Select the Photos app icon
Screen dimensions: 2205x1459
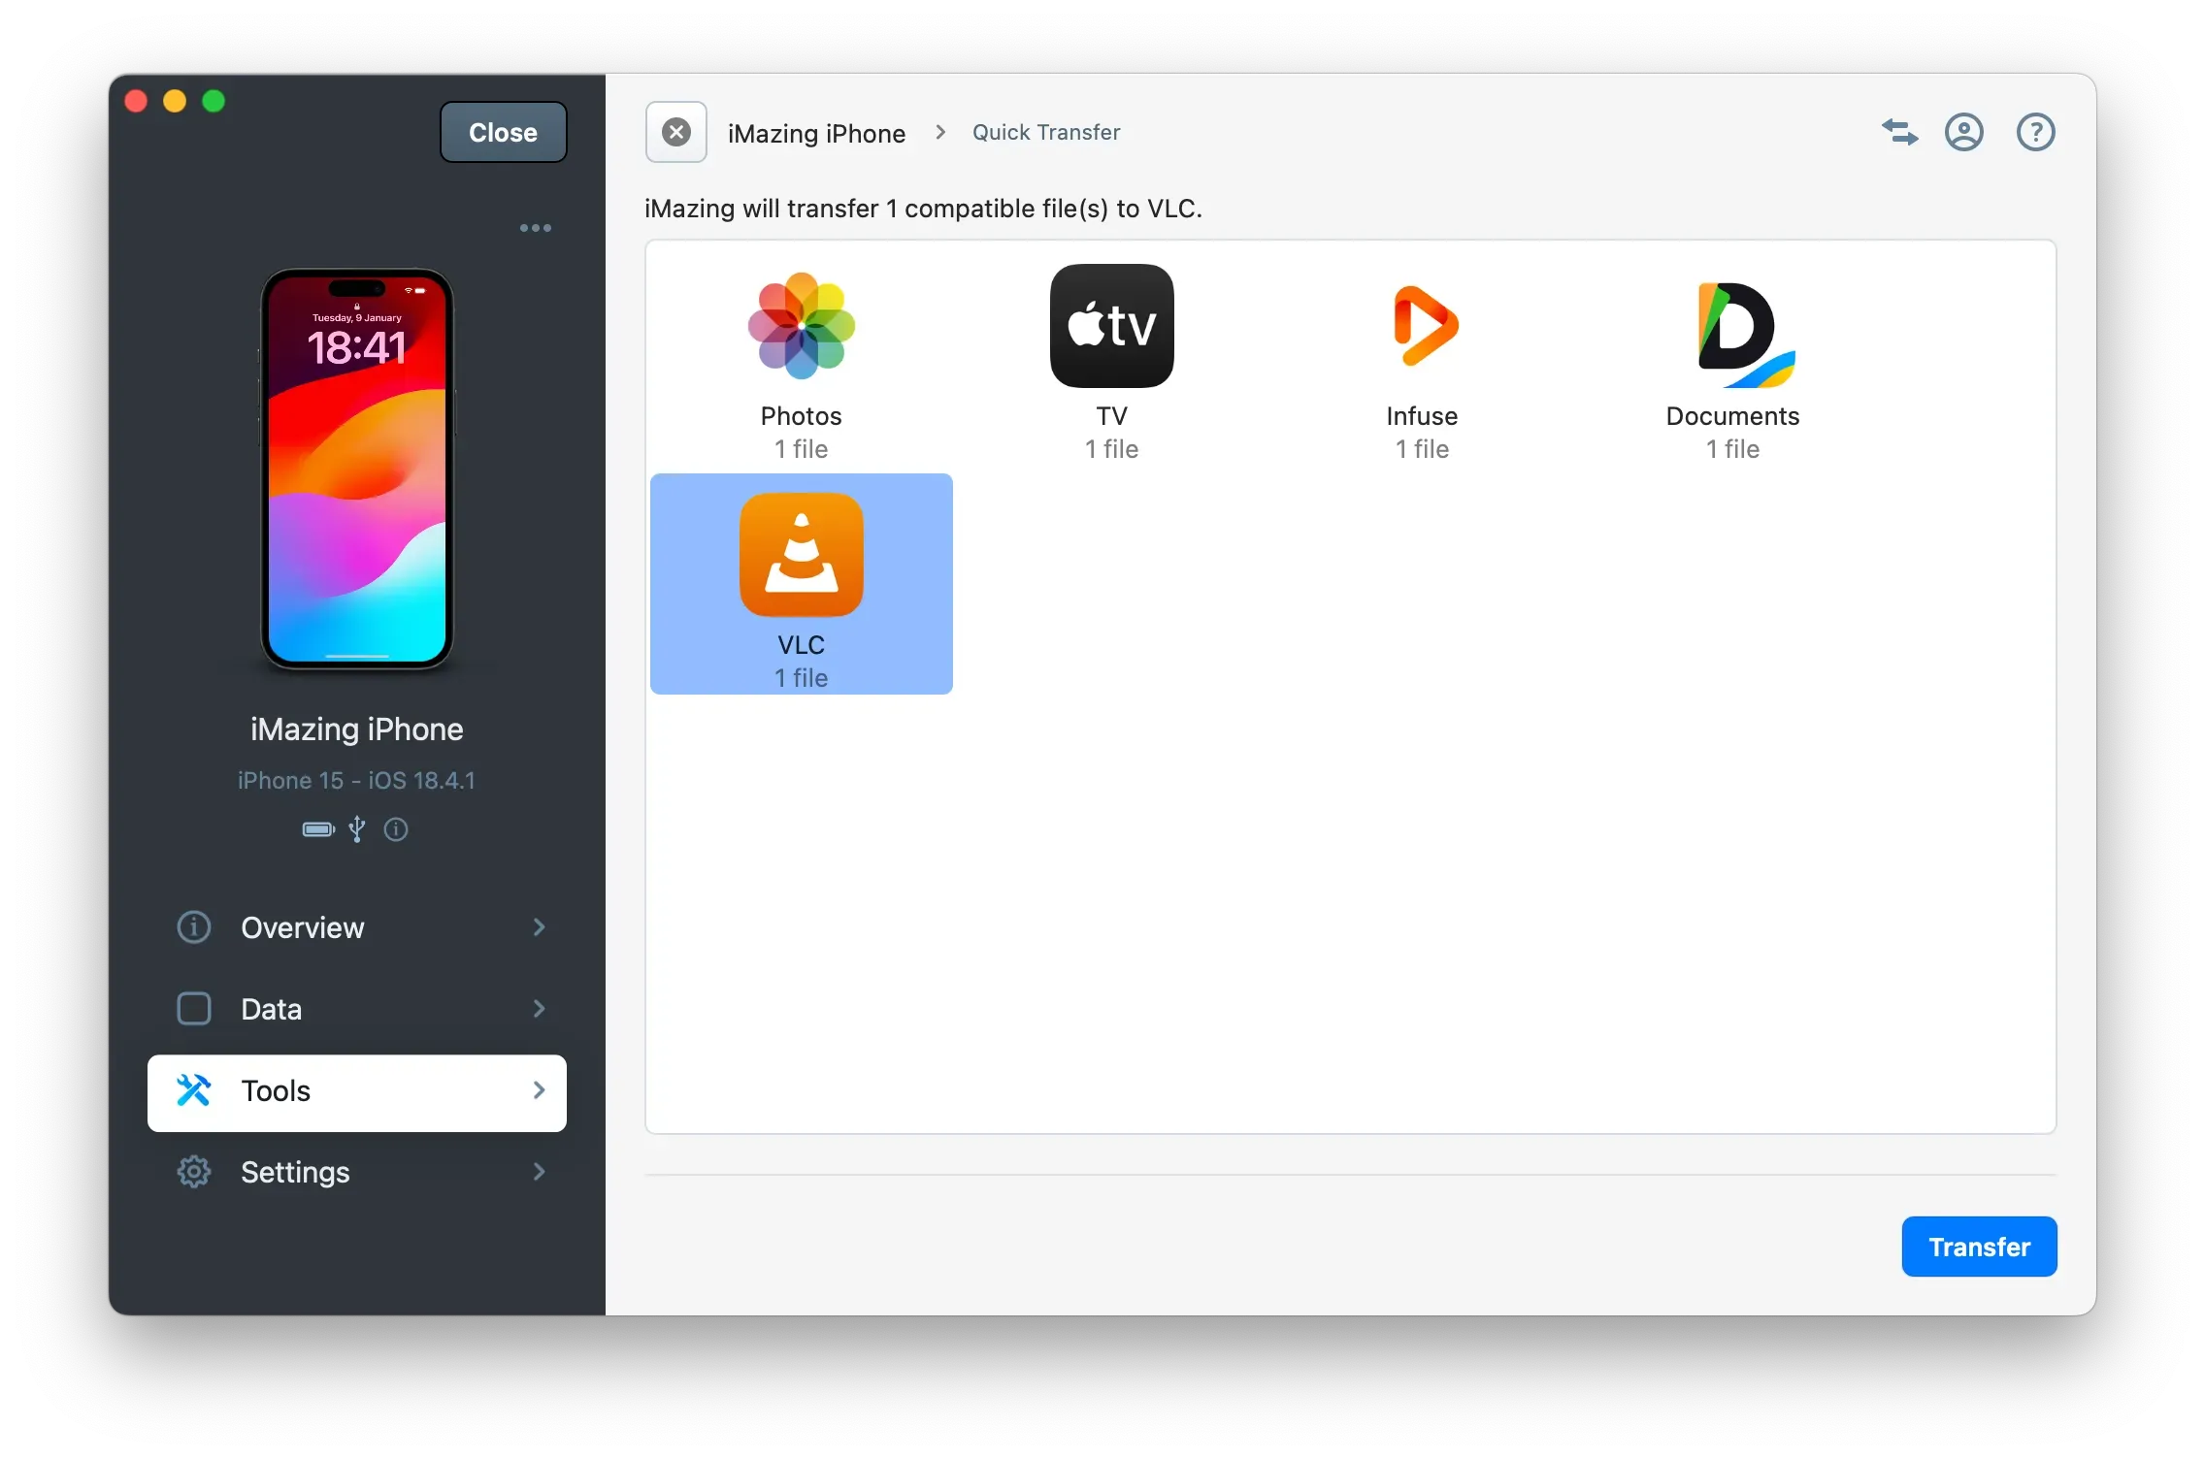pyautogui.click(x=801, y=327)
